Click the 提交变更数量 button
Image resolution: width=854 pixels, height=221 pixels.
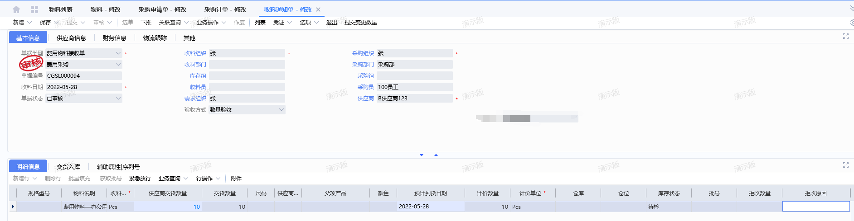coord(360,23)
